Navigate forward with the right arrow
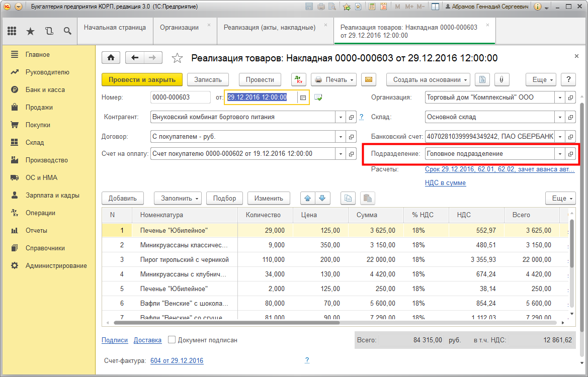 point(152,58)
